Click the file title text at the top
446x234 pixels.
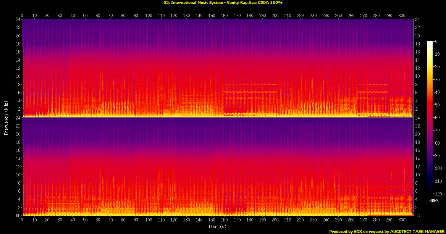(223, 2)
